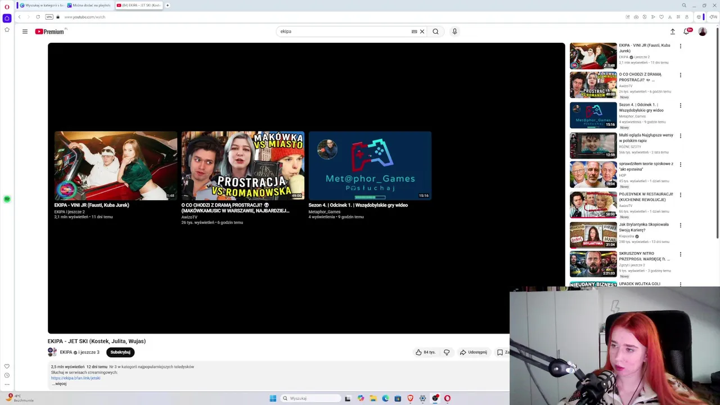The width and height of the screenshot is (720, 405).
Task: Open the on-screen keyboard icon in search box
Action: click(415, 31)
